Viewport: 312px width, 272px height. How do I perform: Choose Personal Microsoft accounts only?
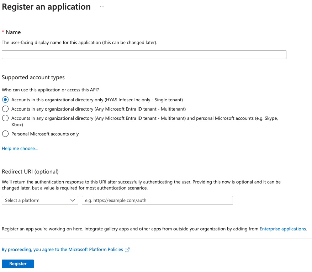[x=5, y=134]
